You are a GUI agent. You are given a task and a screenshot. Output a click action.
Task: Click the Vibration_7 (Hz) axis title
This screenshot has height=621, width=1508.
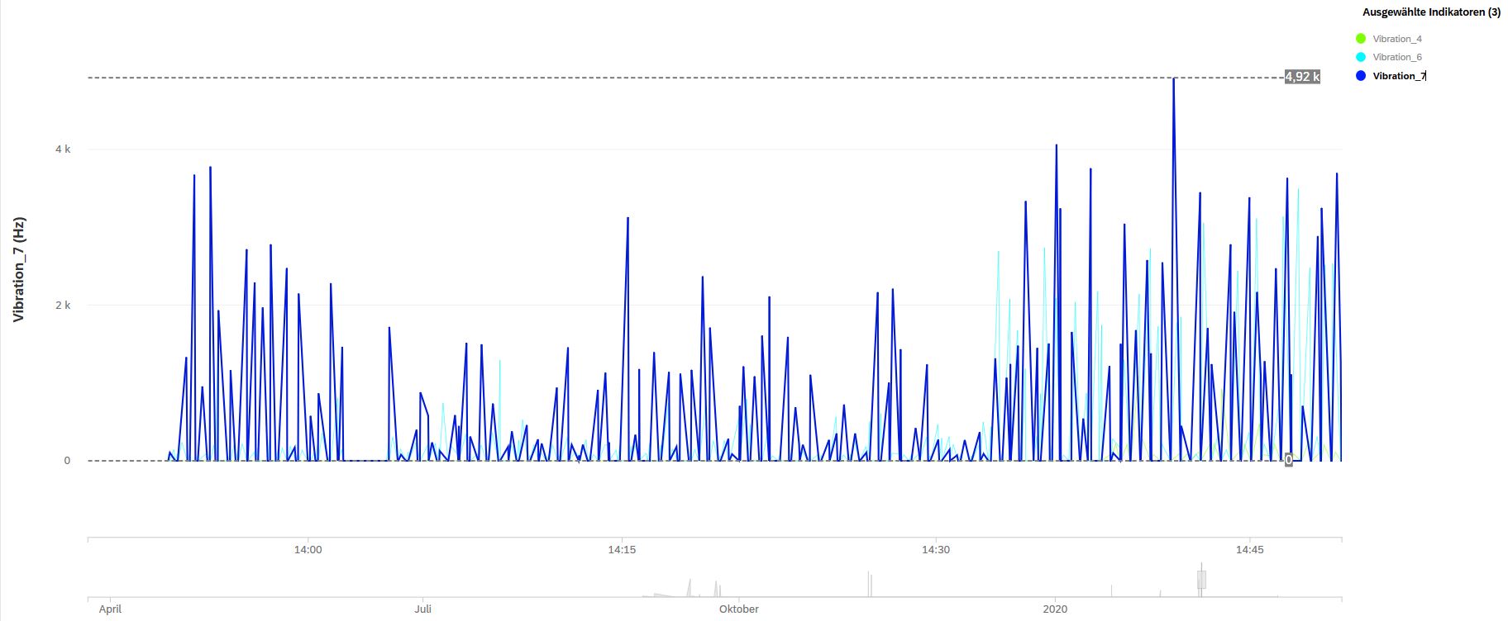(x=19, y=269)
